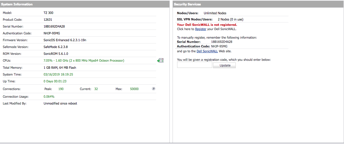344x144 pixels.
Task: Click the Connections help question mark icon
Action: pyautogui.click(x=154, y=89)
